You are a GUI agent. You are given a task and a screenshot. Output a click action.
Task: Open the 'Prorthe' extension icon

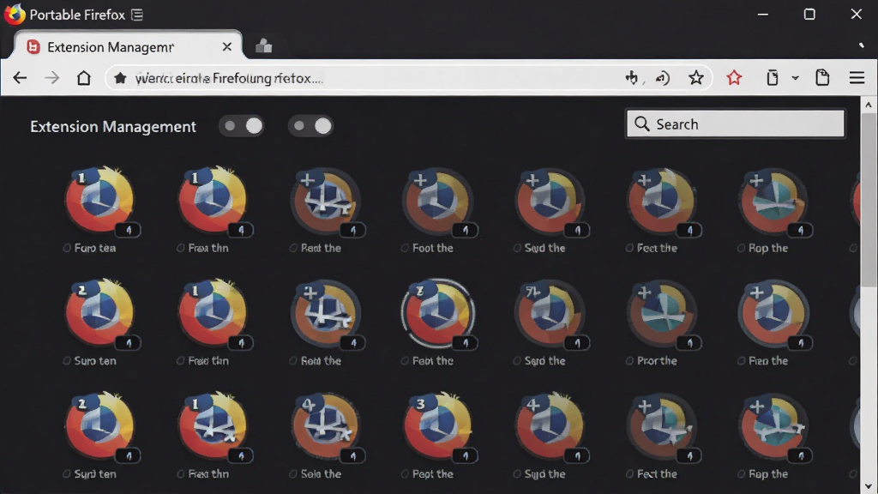point(661,313)
